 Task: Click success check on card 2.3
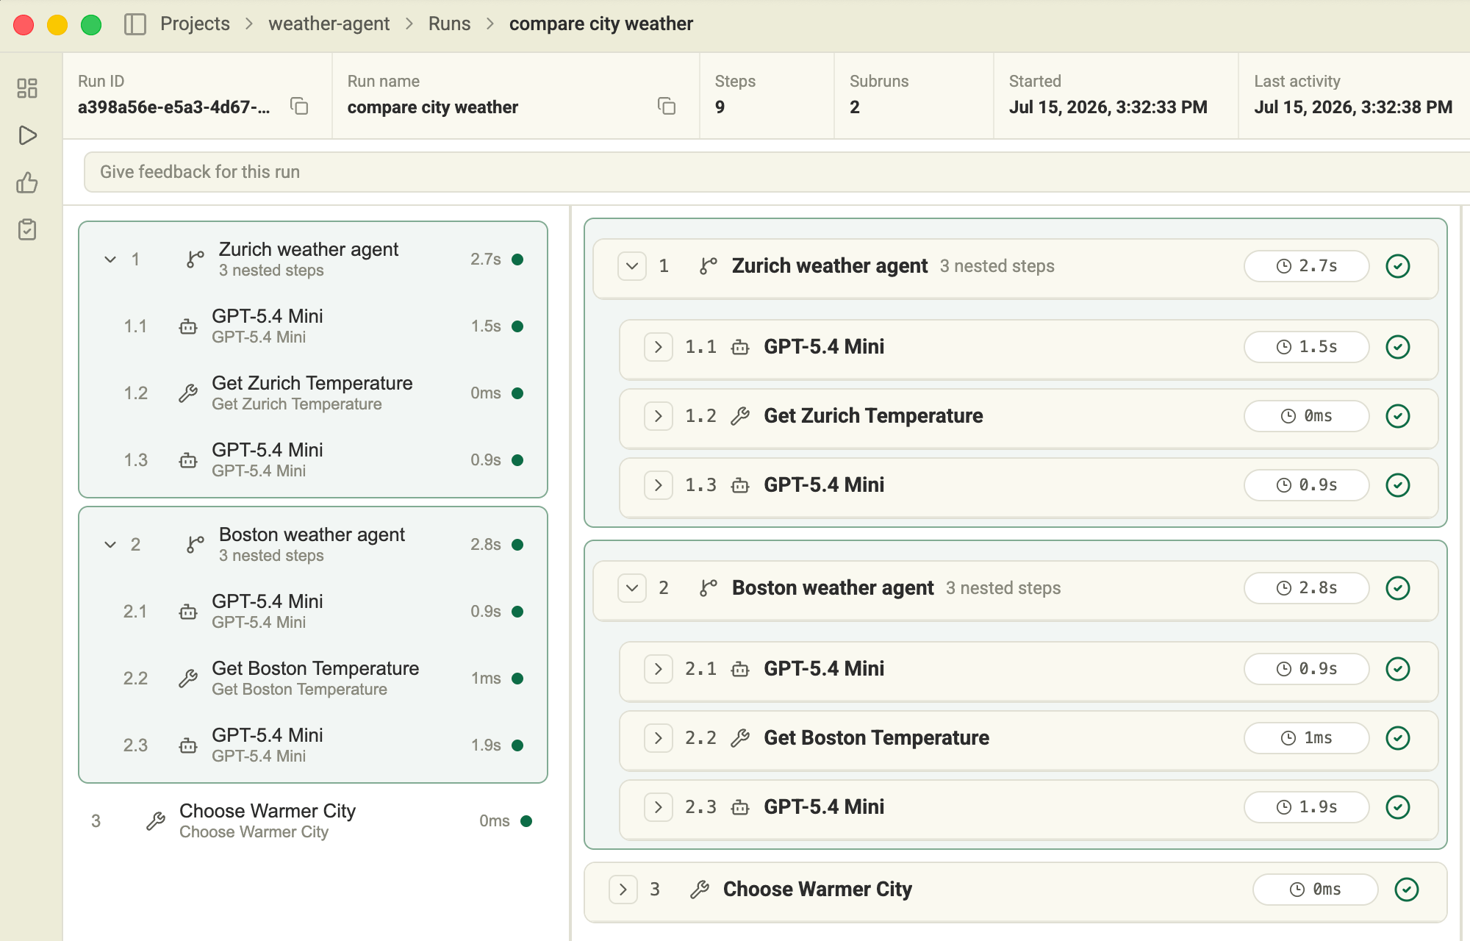coord(1397,807)
